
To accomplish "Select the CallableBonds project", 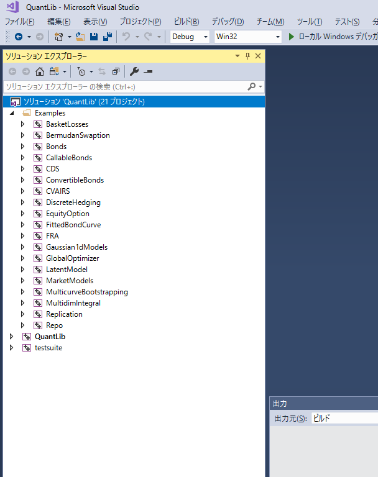I will coord(69,158).
